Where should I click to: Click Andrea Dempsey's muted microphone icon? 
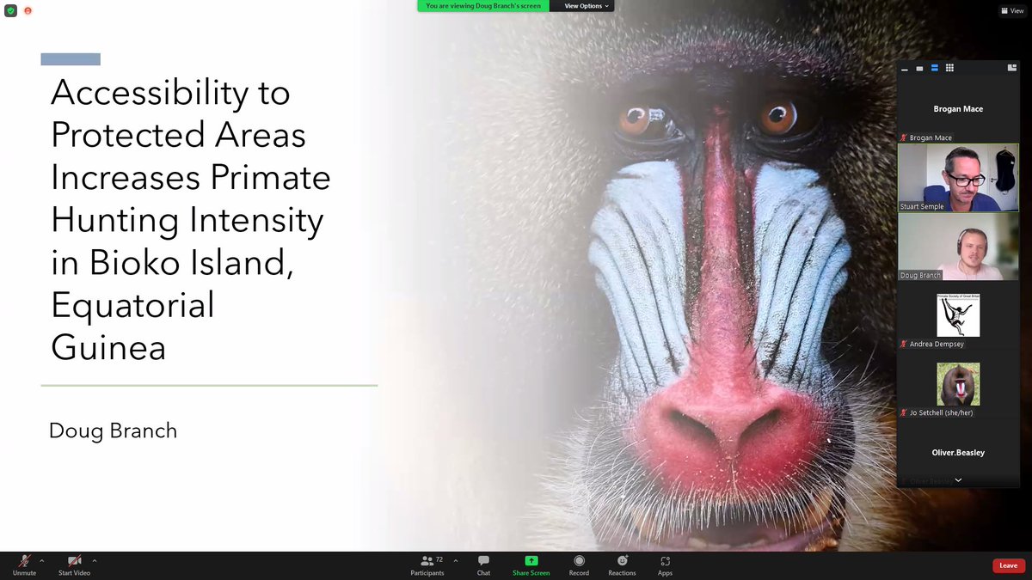[903, 344]
